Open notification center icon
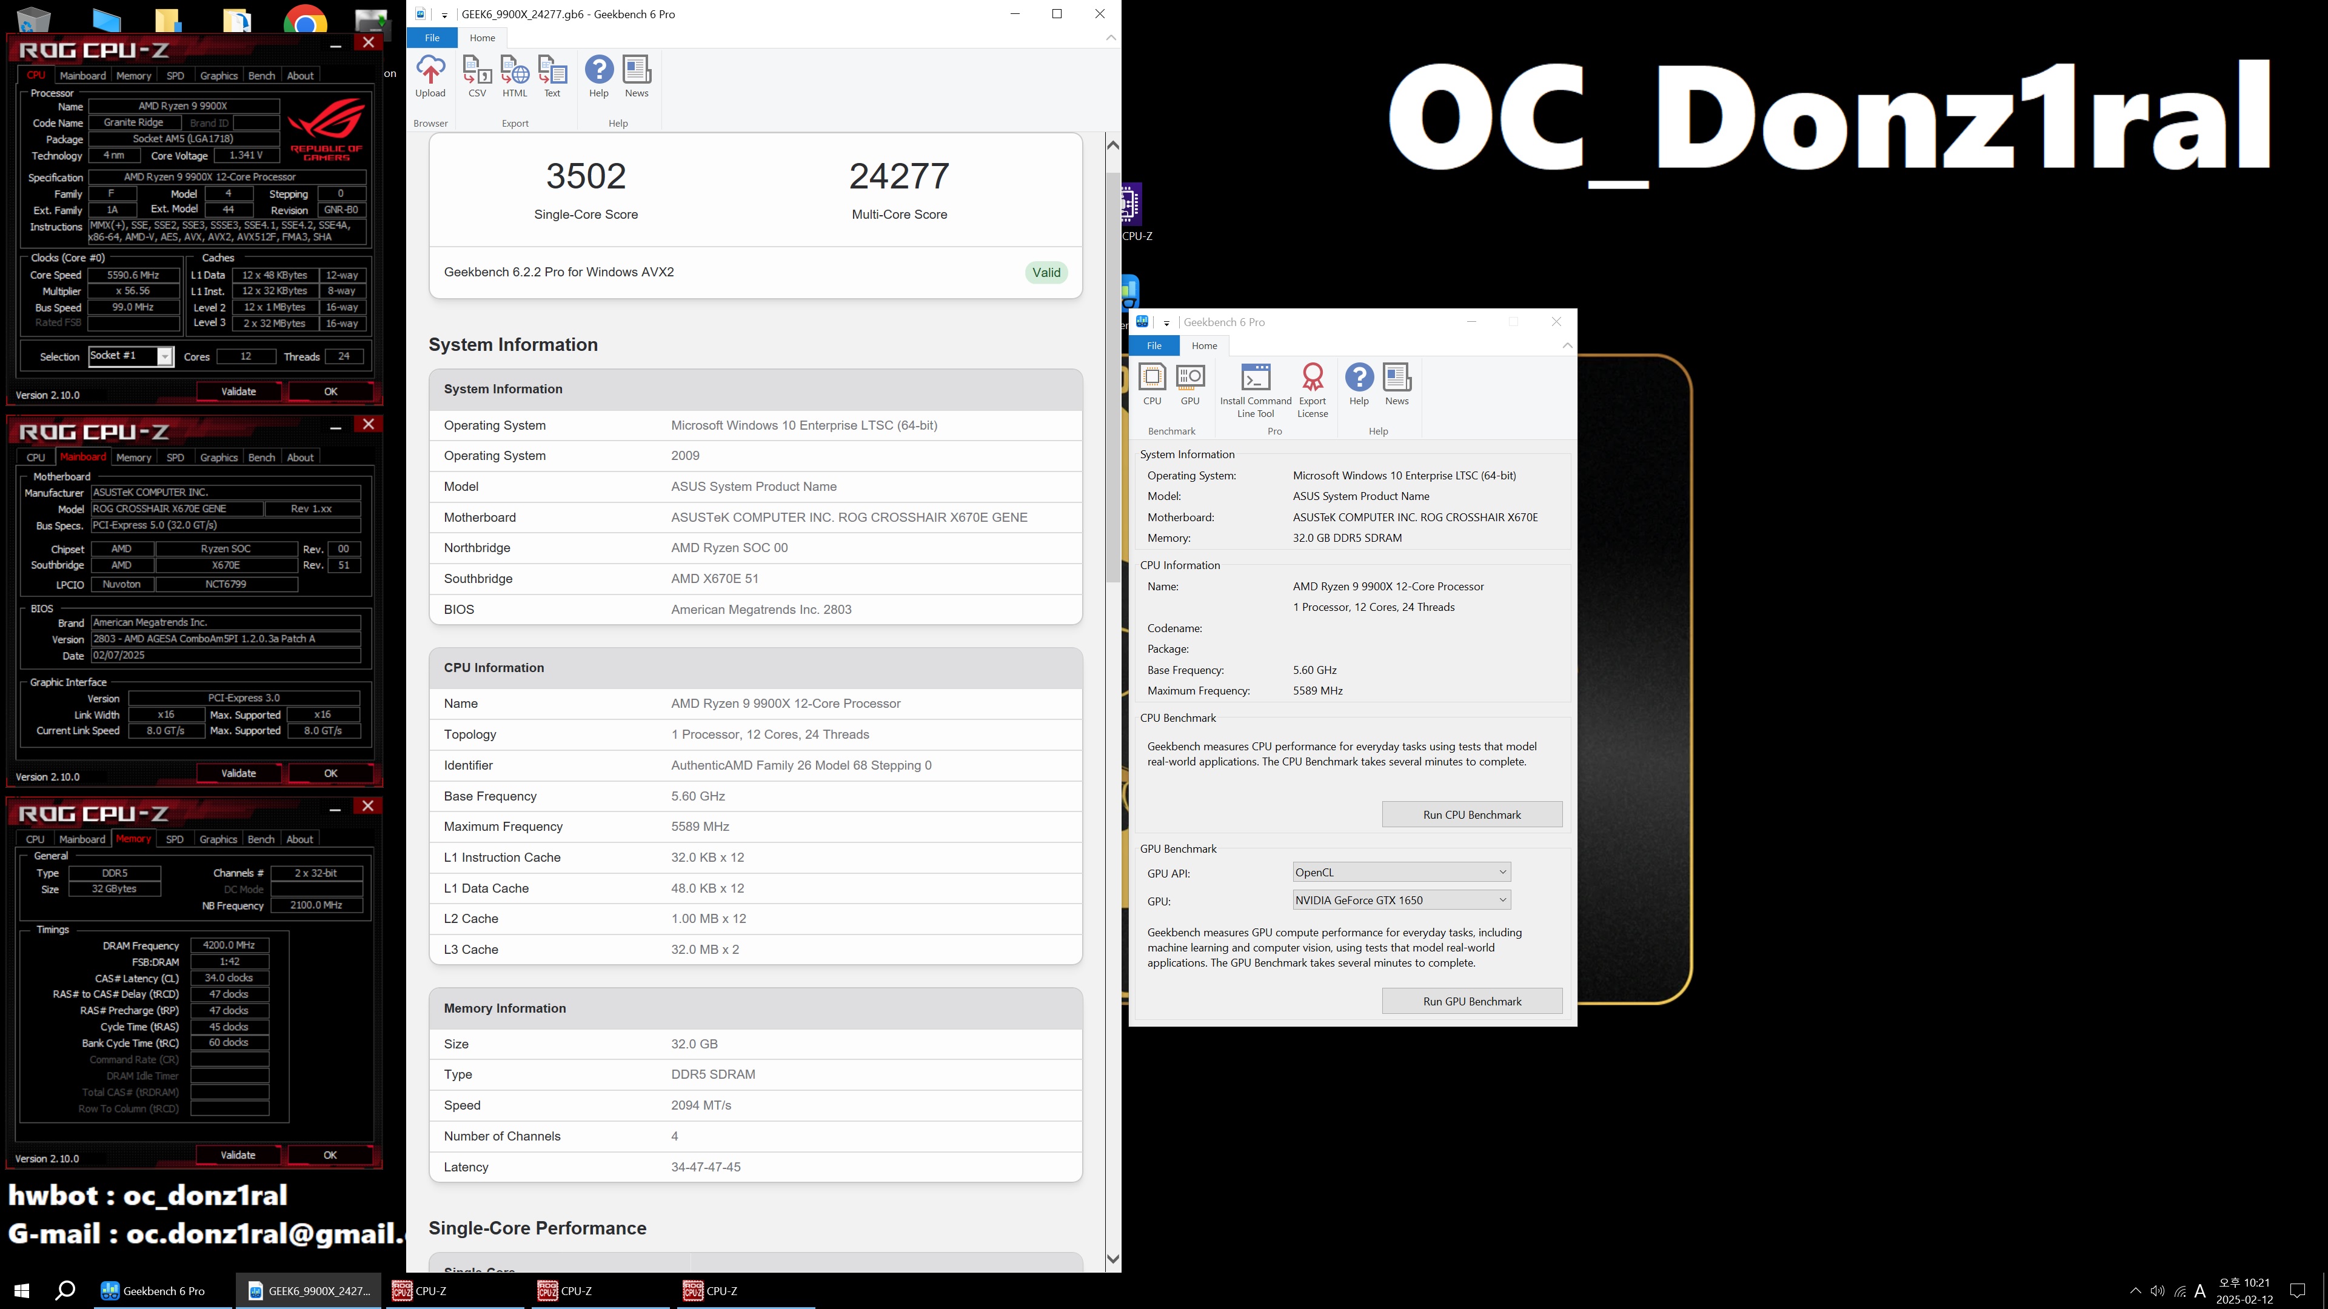The image size is (2328, 1309). click(2297, 1291)
